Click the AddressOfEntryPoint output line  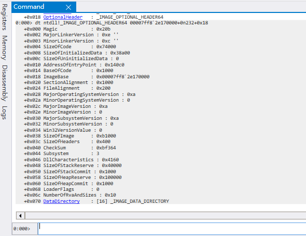point(74,65)
